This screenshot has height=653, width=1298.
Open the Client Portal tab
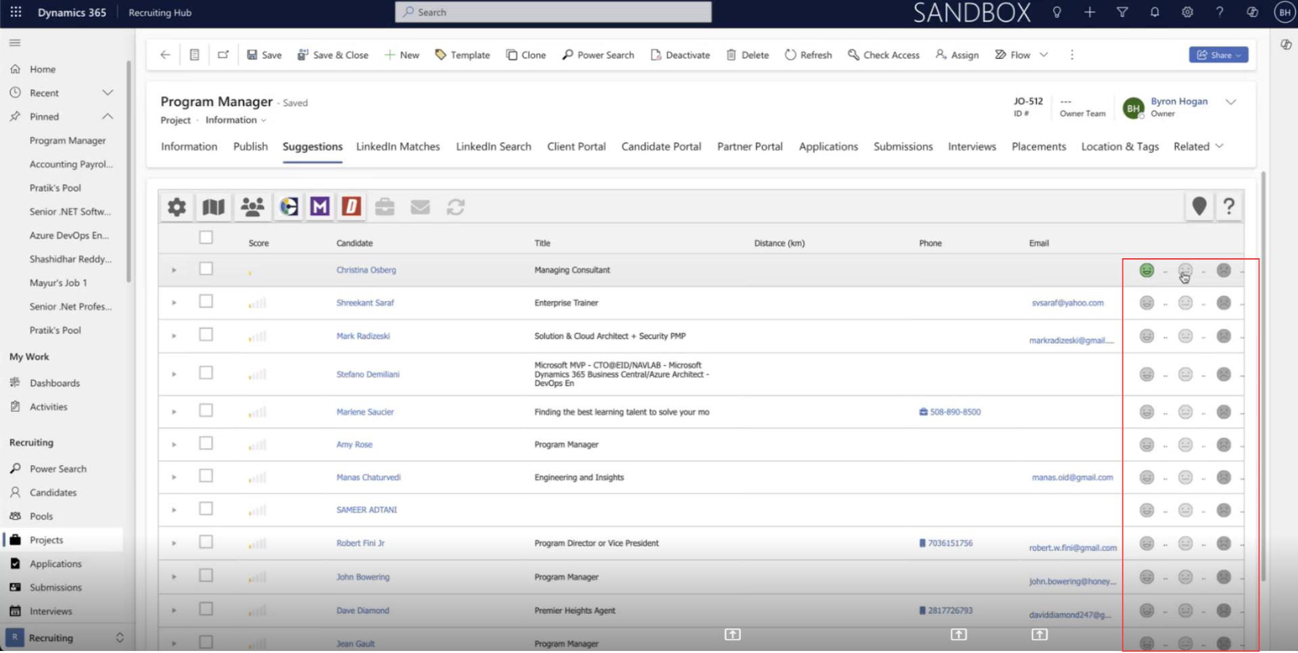coord(577,147)
